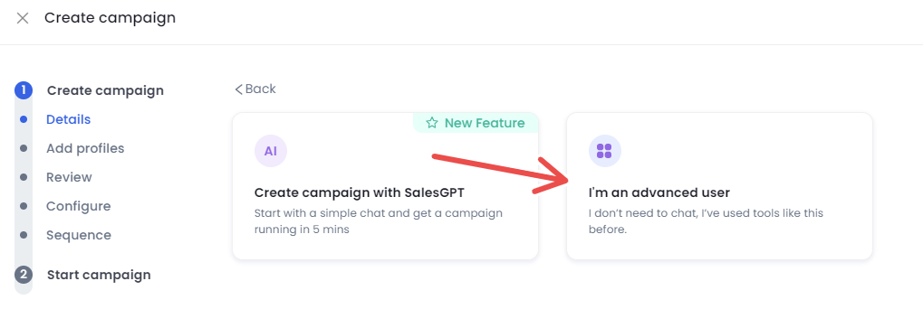Viewport: 923px width, 328px height.
Task: Choose I'm an advanced user card
Action: coord(719,186)
